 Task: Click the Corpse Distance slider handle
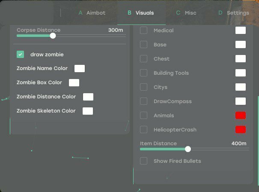tap(53, 36)
